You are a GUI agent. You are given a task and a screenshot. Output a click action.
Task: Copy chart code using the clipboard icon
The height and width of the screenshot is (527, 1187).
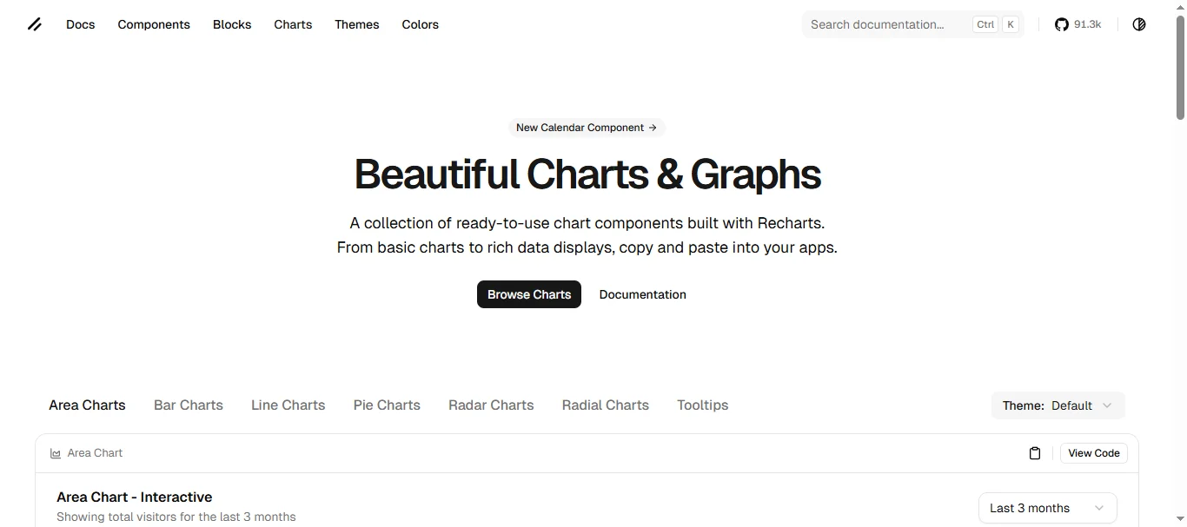point(1034,452)
